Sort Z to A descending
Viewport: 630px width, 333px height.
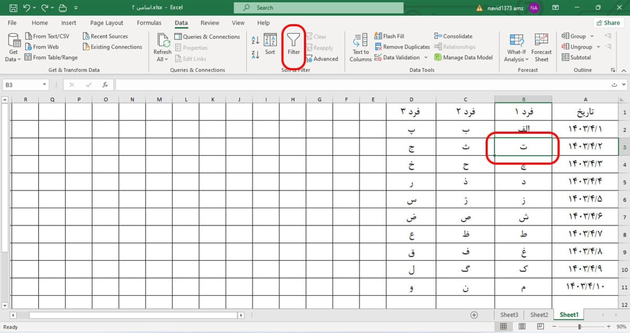tap(255, 54)
